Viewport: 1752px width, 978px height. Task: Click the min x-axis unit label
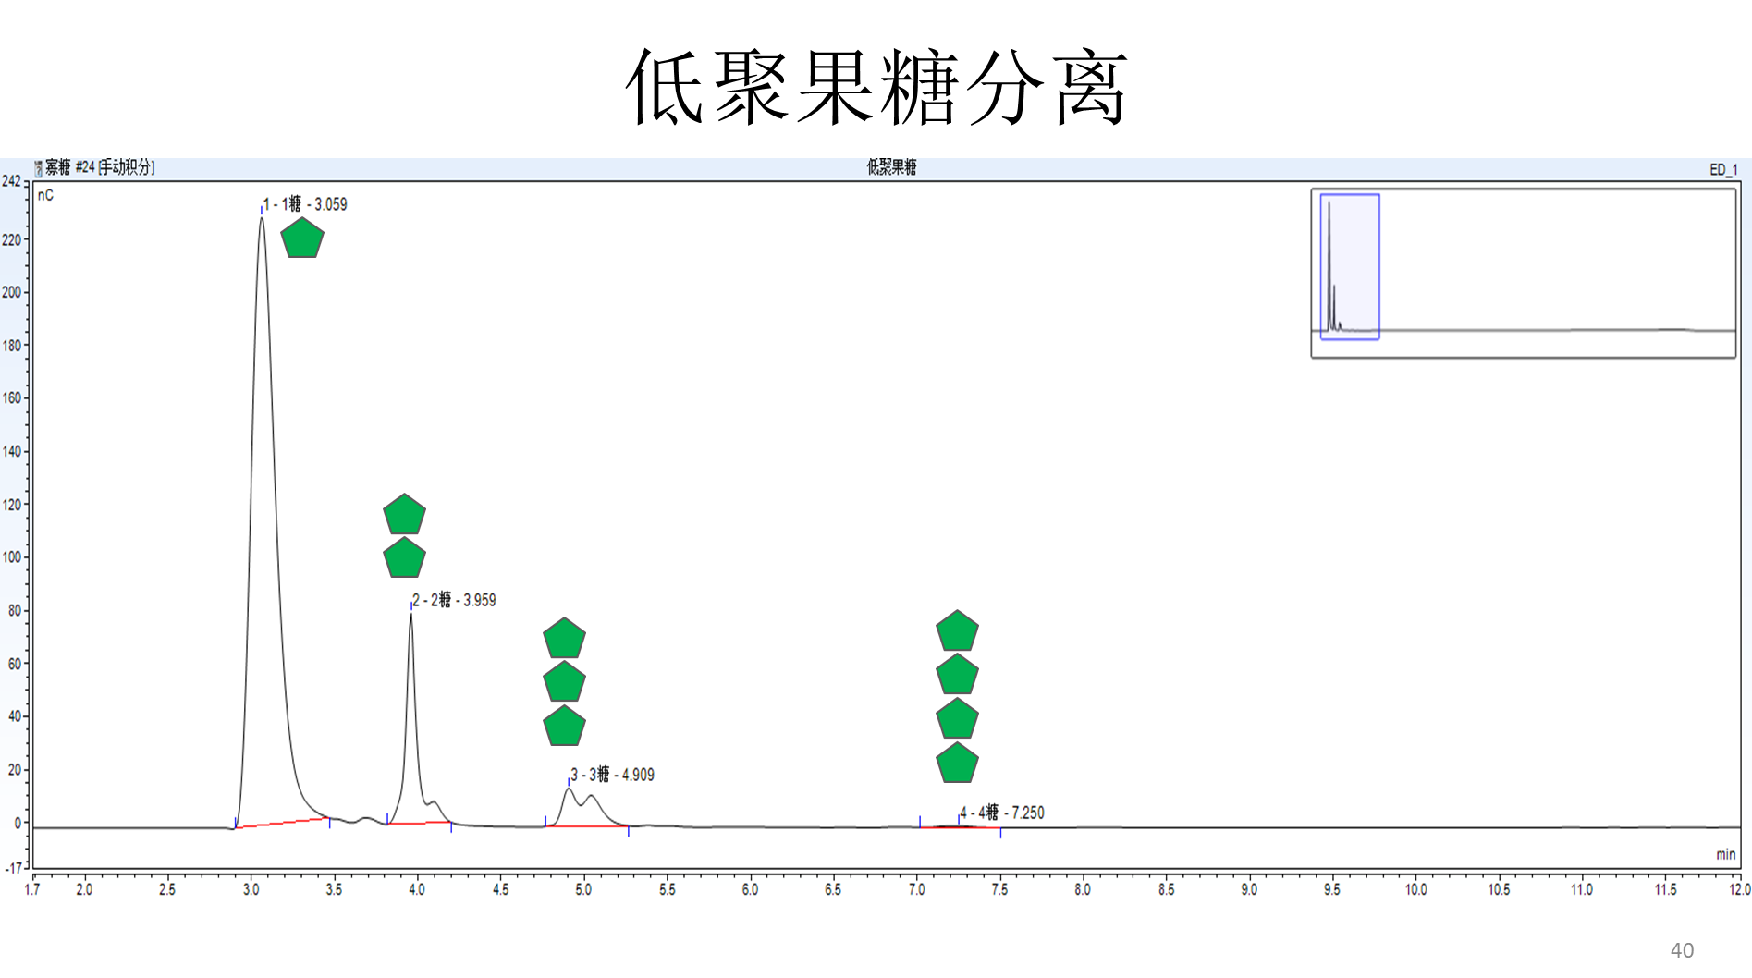point(1726,854)
